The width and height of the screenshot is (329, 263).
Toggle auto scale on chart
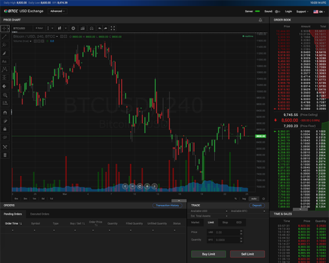(254, 199)
